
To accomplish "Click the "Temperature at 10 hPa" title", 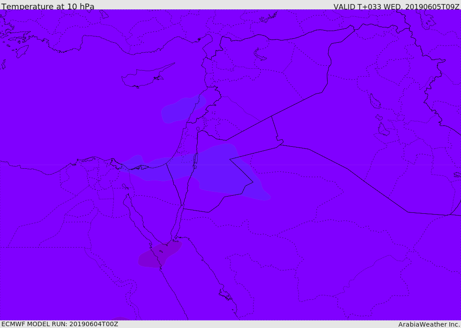I will point(48,7).
